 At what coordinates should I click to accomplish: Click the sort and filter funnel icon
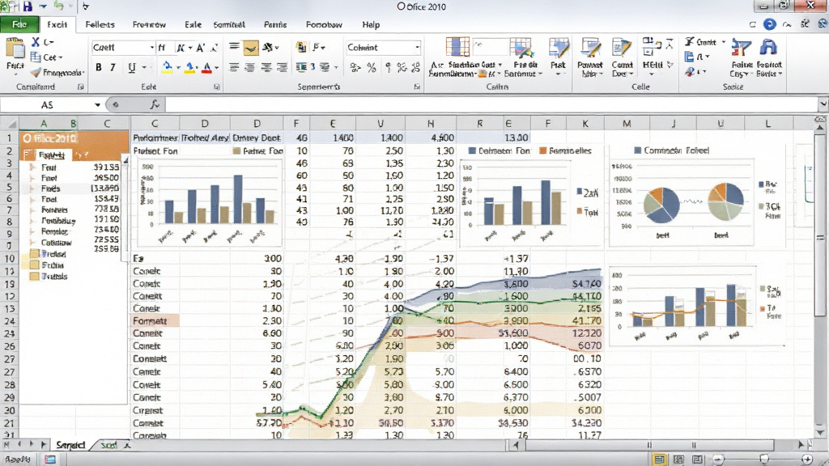click(x=742, y=48)
